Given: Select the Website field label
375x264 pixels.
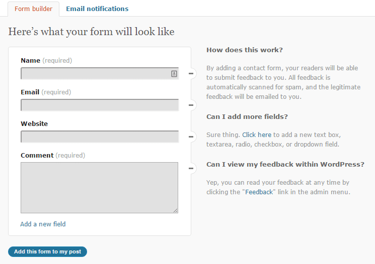Looking at the screenshot, I should (x=34, y=123).
